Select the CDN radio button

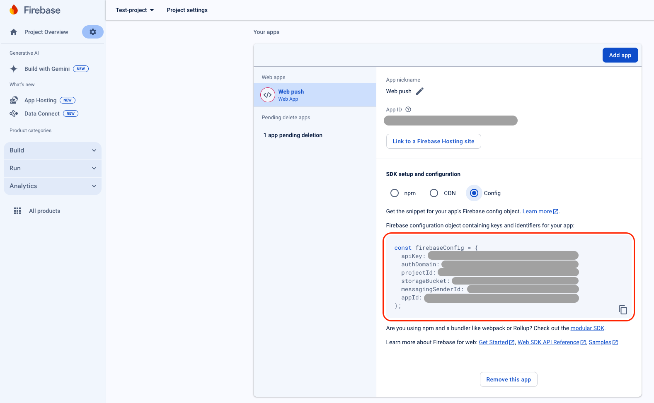[x=434, y=193]
